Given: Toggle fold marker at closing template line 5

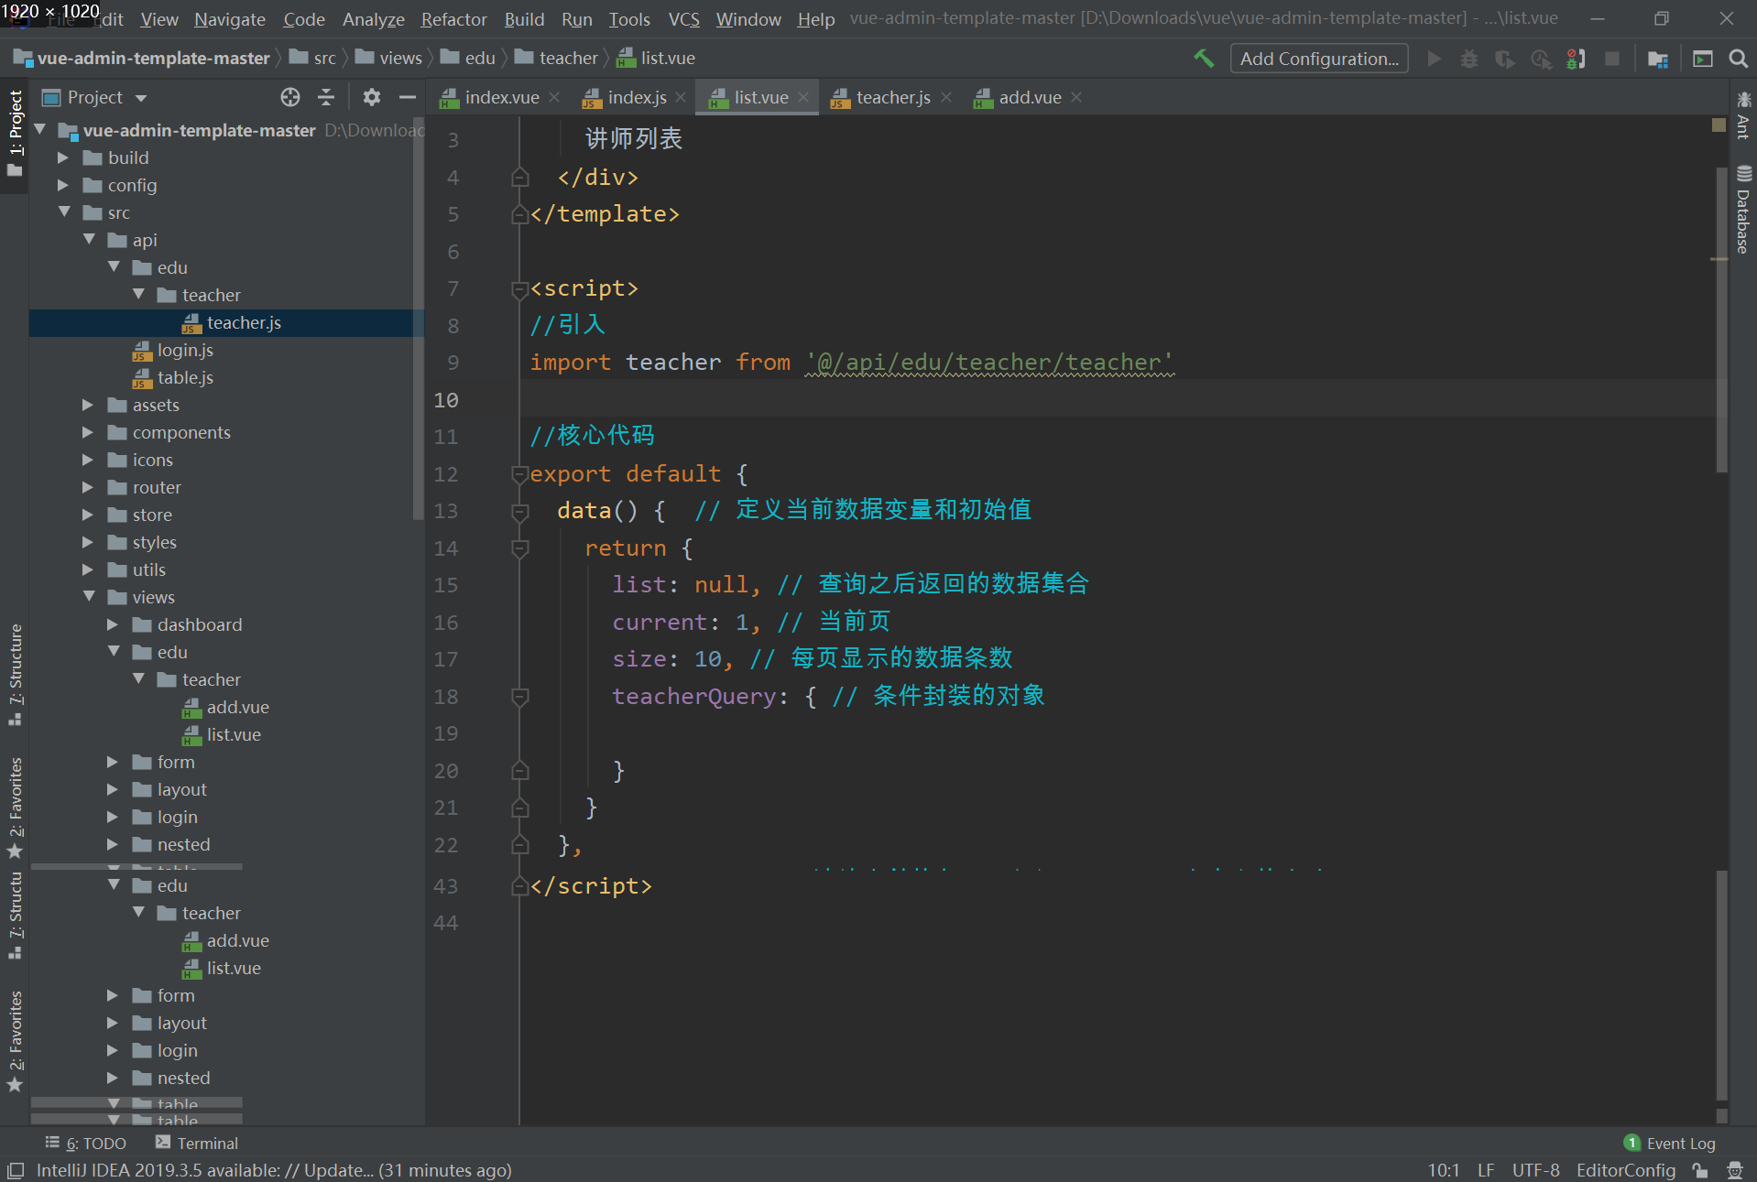Looking at the screenshot, I should [519, 215].
